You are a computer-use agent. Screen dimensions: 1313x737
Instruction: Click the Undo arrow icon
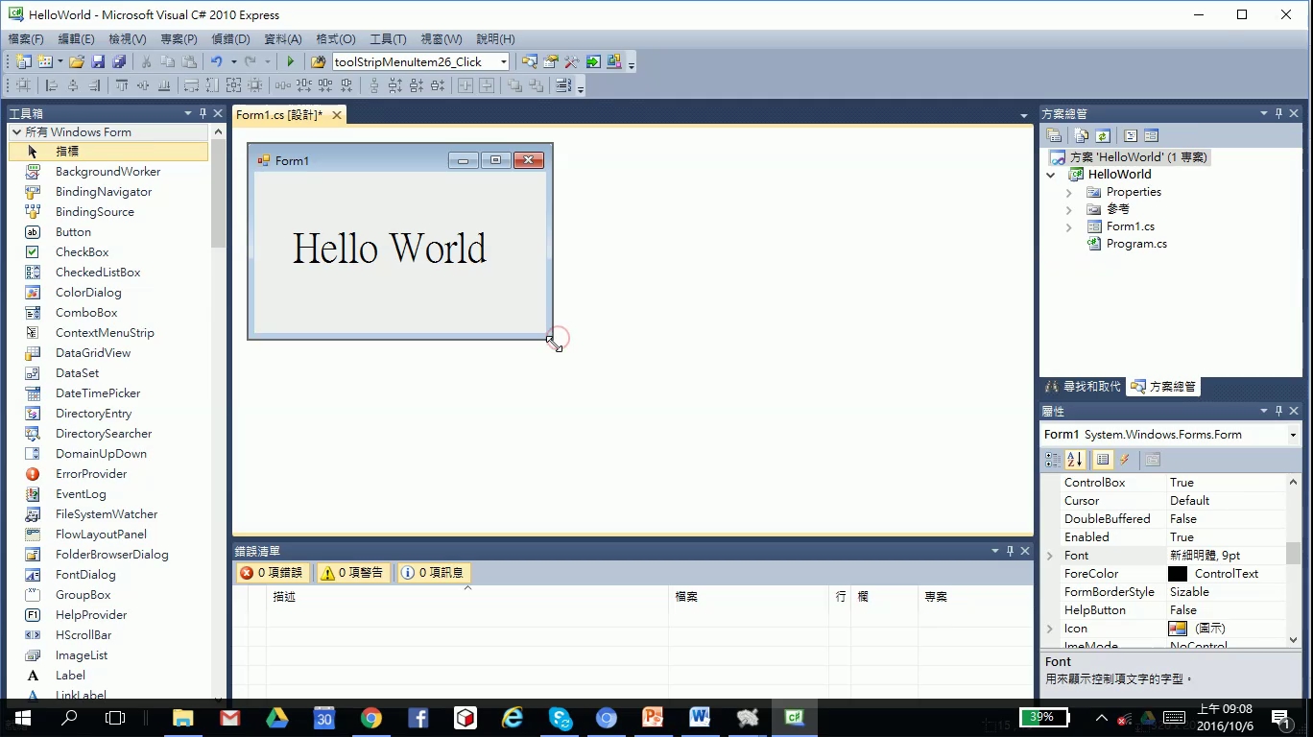[x=217, y=61]
